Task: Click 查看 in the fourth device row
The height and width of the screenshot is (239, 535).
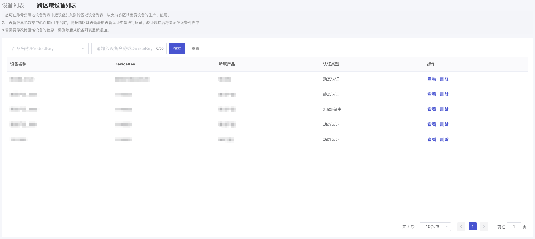Action: point(431,125)
